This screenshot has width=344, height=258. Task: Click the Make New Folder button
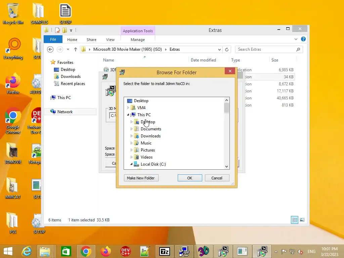pyautogui.click(x=141, y=178)
